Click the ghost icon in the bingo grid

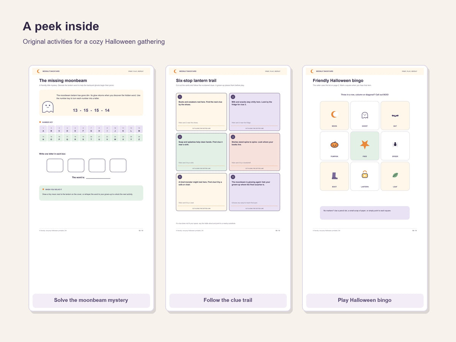365,115
